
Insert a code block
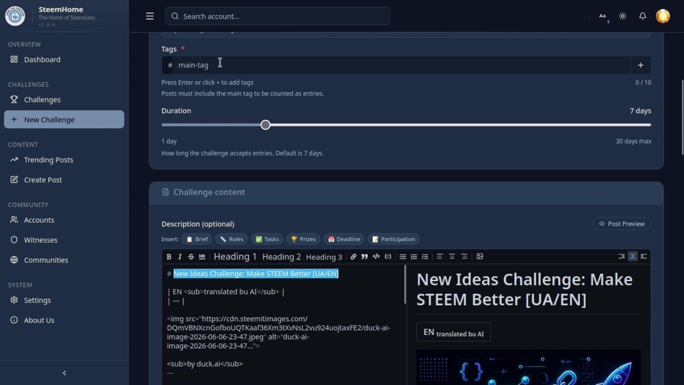388,257
